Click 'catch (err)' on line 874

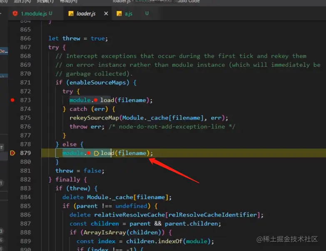click(89, 109)
